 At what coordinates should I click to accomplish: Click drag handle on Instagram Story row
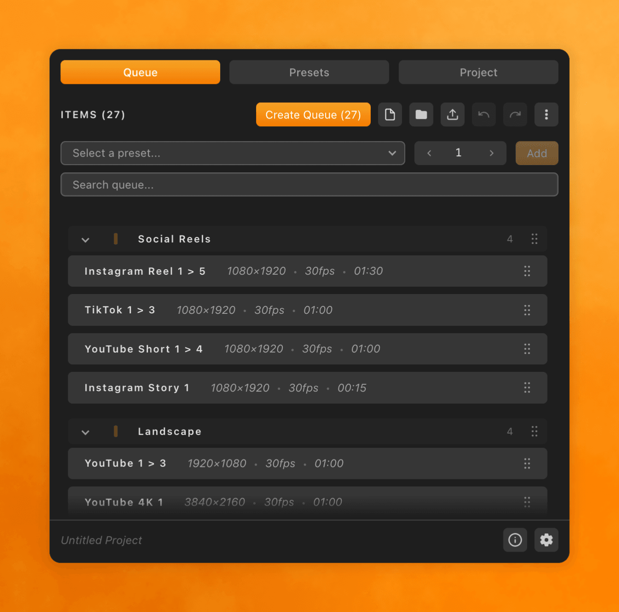(527, 388)
